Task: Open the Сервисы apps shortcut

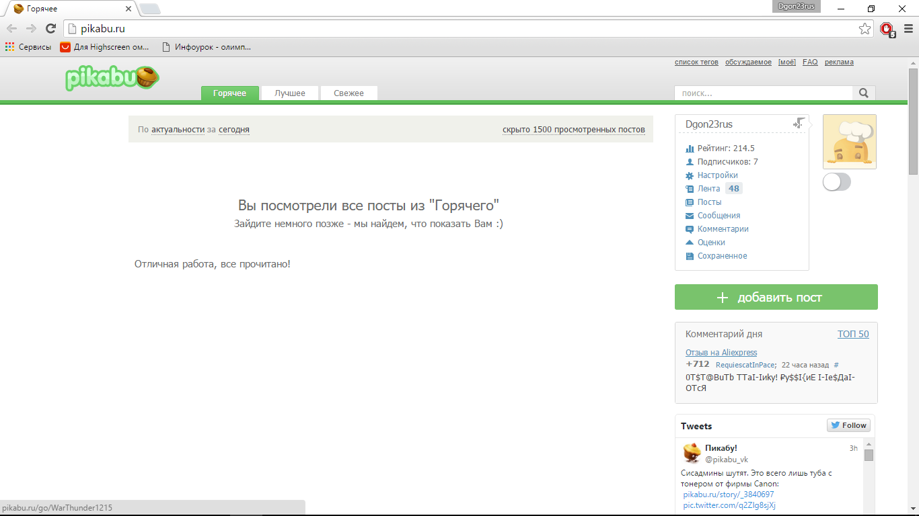Action: [x=28, y=47]
